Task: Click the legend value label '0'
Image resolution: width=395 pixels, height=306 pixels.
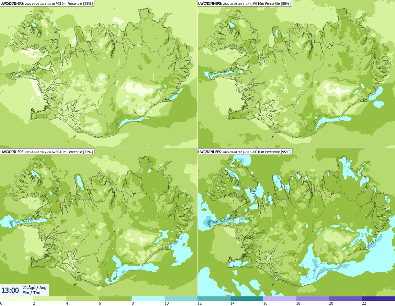Action: click(1, 303)
